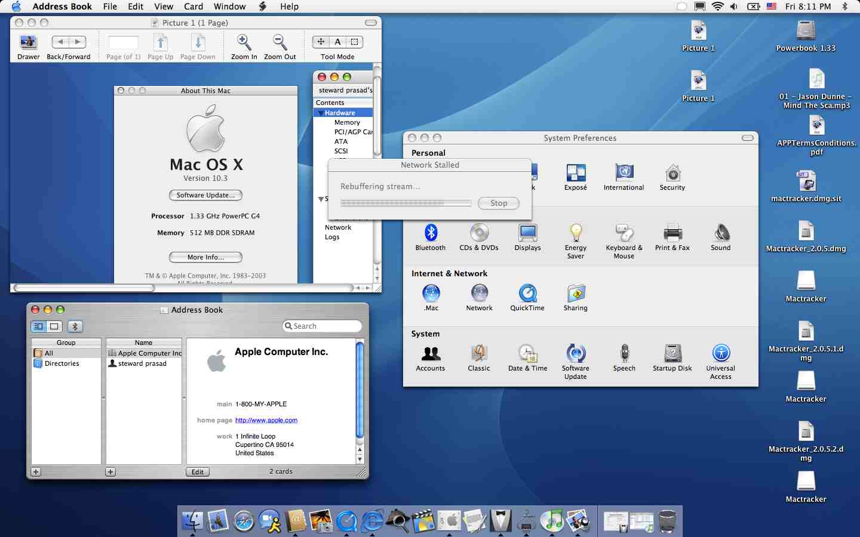Open the File menu
The width and height of the screenshot is (860, 537).
tap(110, 7)
